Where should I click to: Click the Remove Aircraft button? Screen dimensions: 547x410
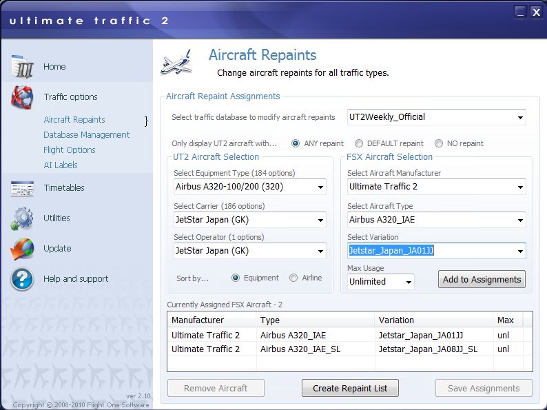(216, 389)
